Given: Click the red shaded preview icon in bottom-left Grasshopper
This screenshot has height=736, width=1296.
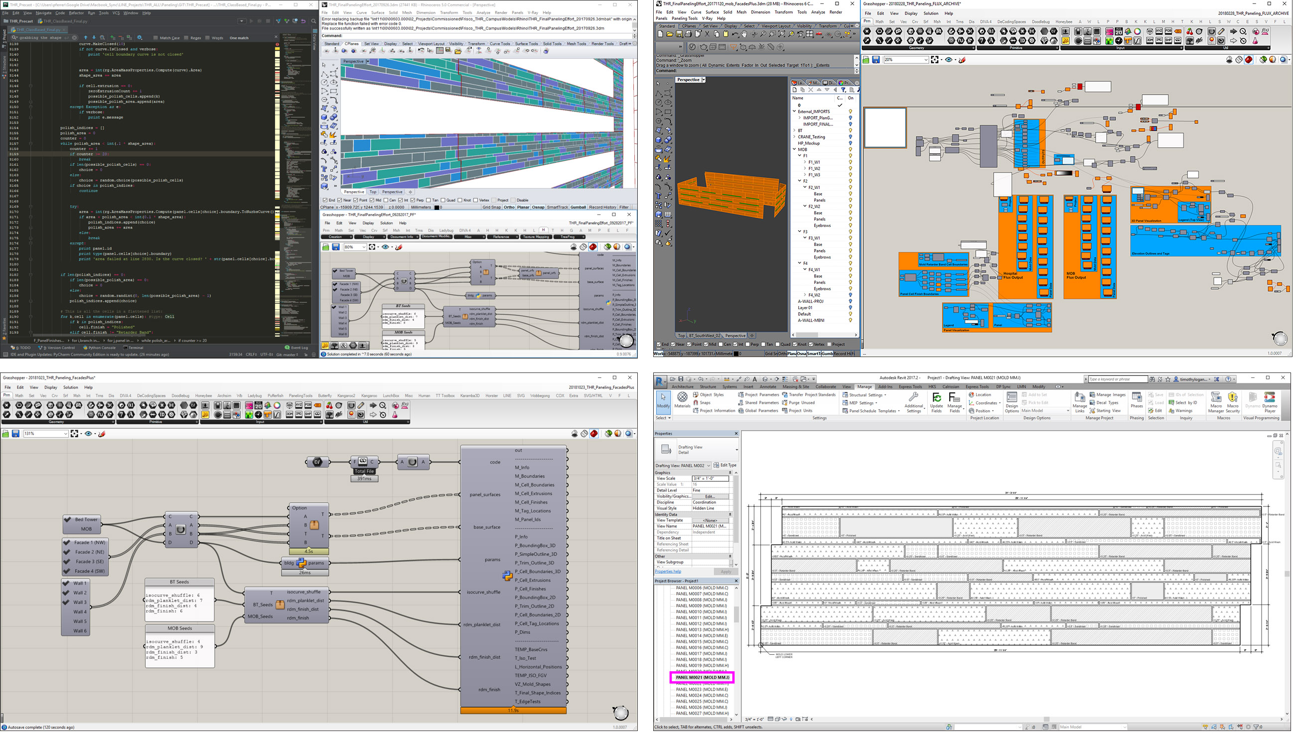Looking at the screenshot, I should click(594, 434).
